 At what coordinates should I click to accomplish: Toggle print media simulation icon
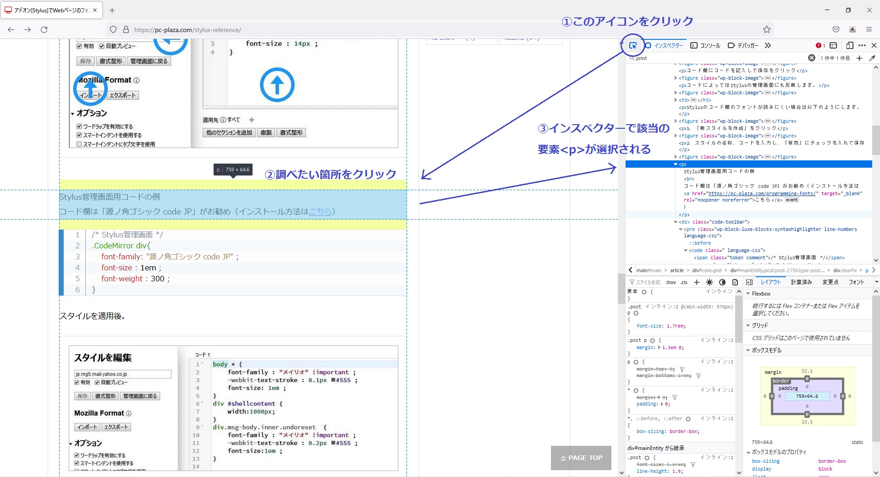(735, 282)
